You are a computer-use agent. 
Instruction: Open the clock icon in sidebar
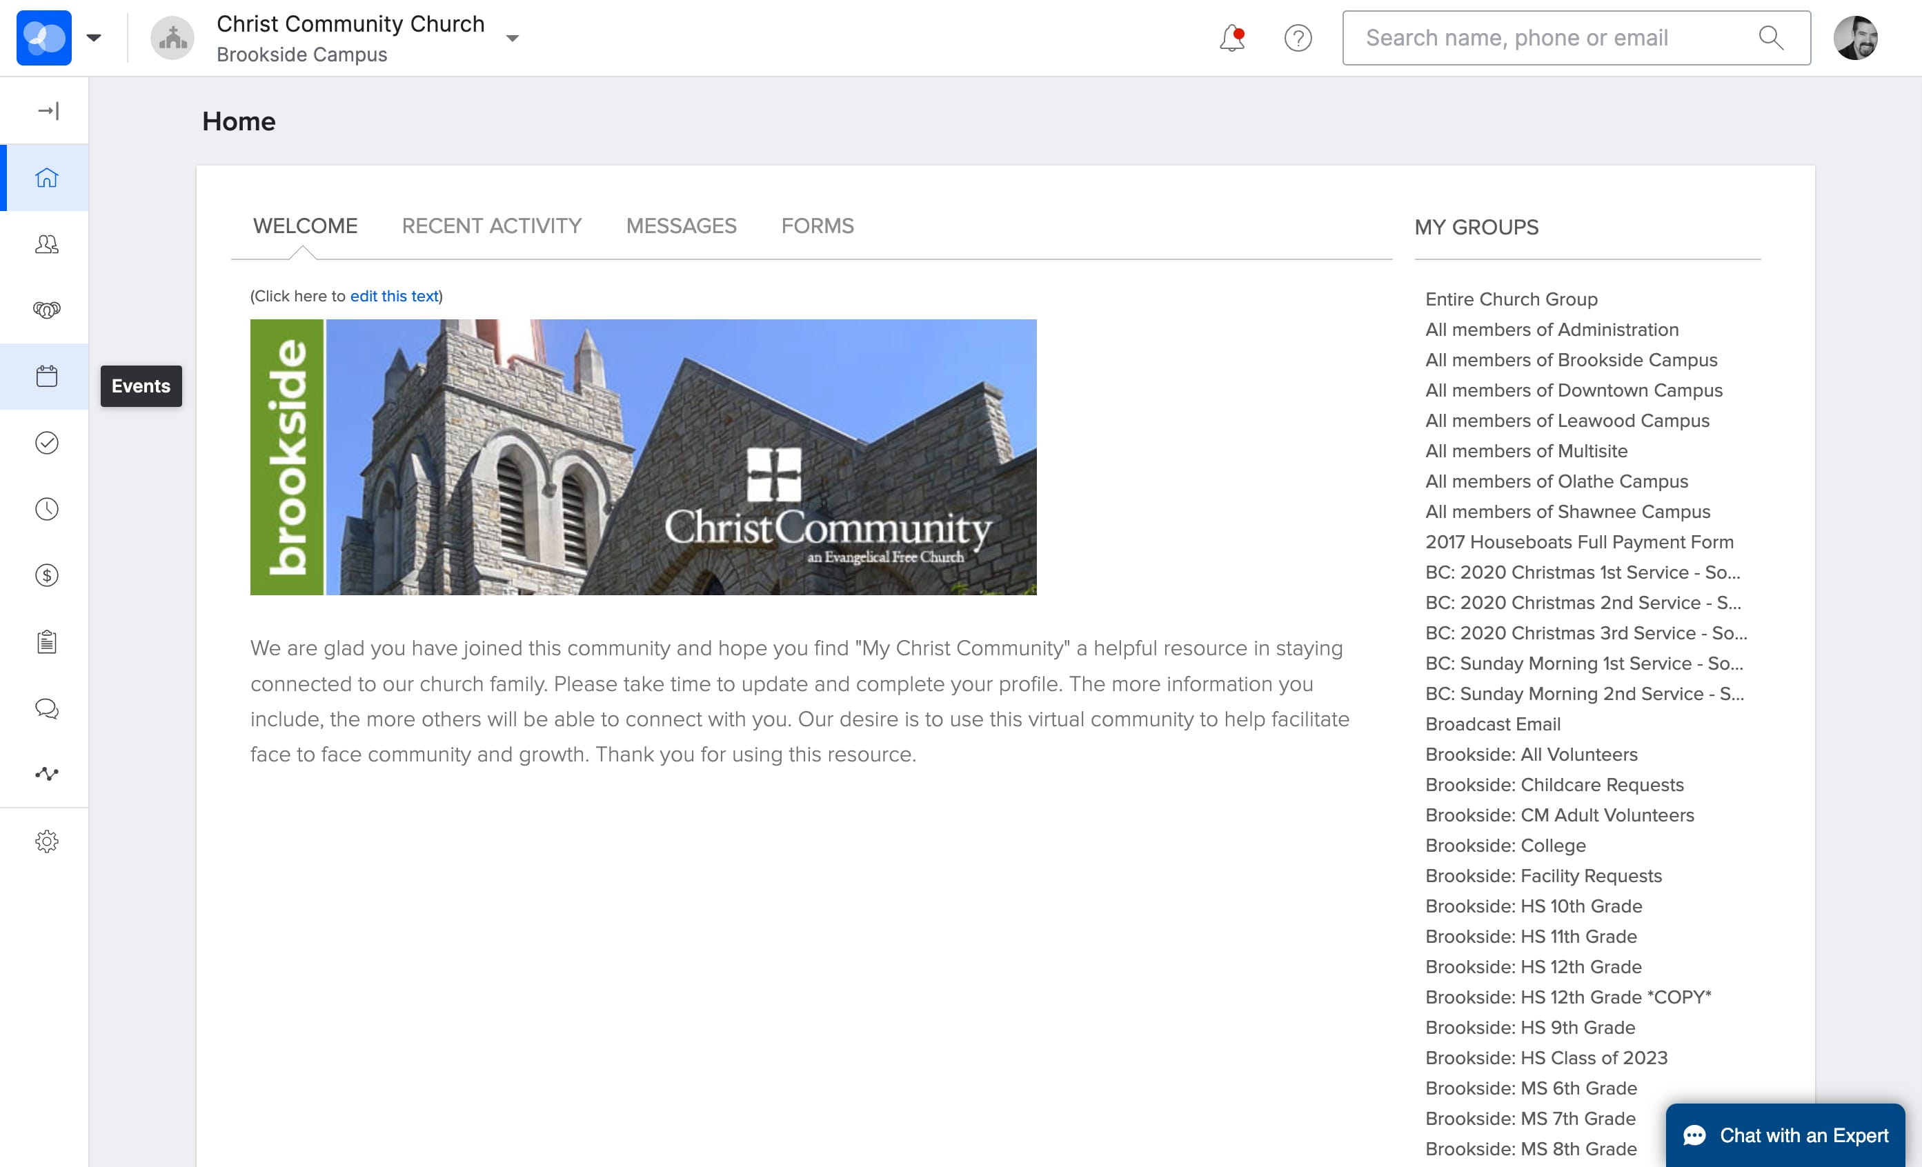click(x=47, y=510)
